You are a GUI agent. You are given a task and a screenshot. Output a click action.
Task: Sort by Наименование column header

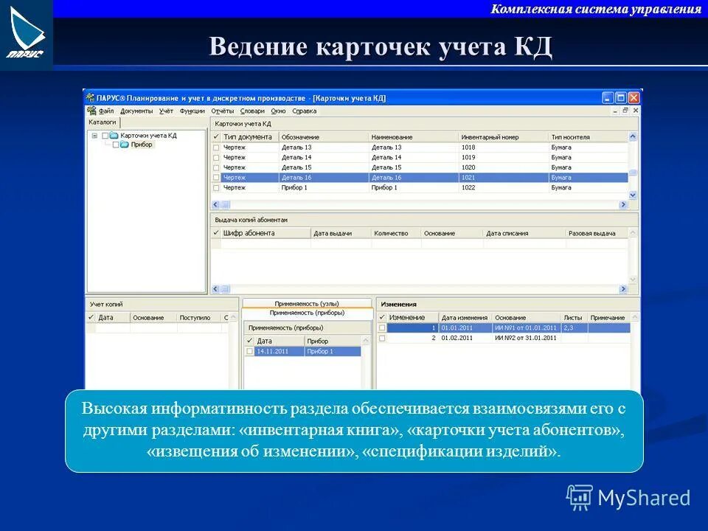pyautogui.click(x=414, y=137)
